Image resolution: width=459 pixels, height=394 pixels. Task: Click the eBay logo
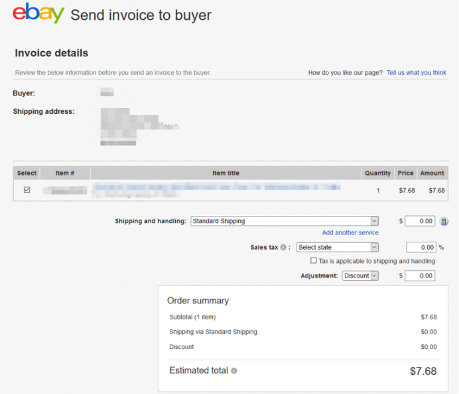click(x=38, y=13)
